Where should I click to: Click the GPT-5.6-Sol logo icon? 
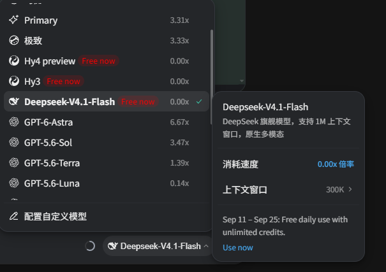point(14,142)
